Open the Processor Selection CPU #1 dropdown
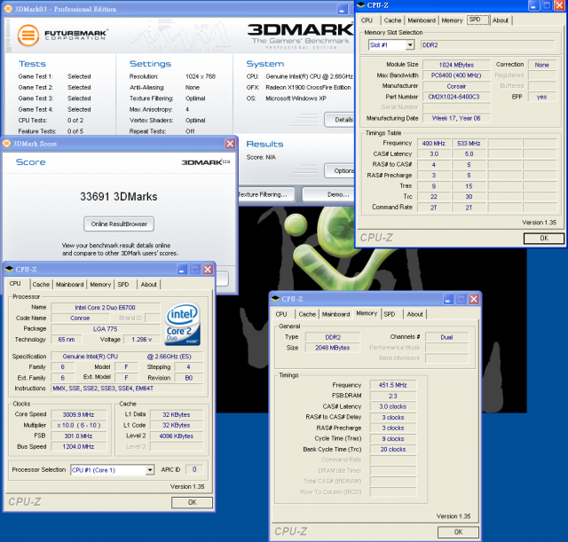This screenshot has height=542, width=568. click(150, 470)
